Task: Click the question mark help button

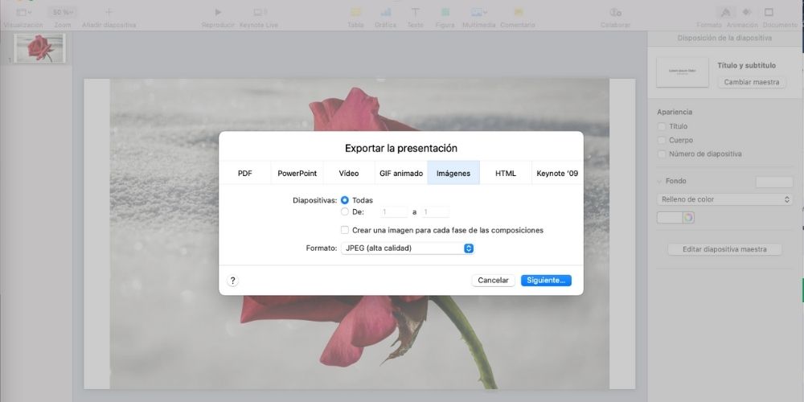Action: point(233,281)
